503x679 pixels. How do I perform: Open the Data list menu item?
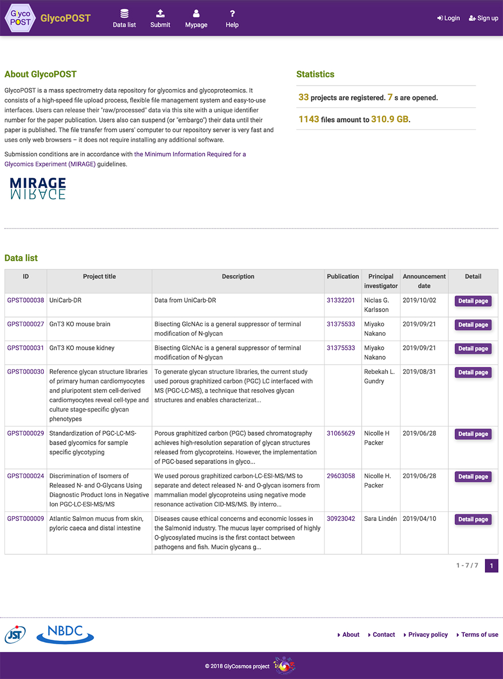124,25
